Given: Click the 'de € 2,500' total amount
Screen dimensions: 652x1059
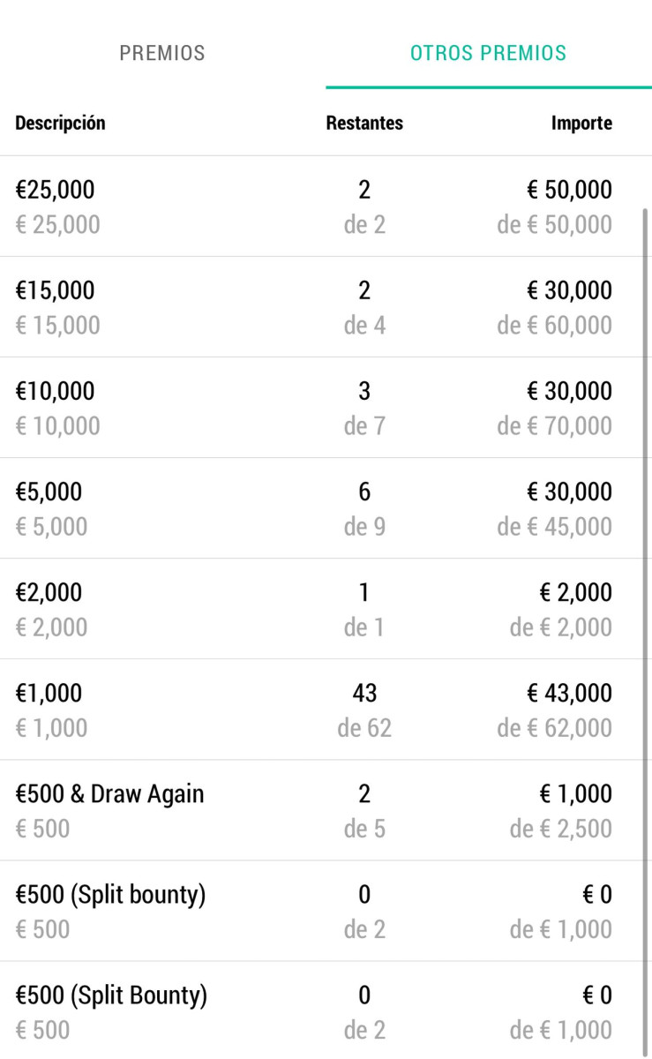Looking at the screenshot, I should pos(560,829).
